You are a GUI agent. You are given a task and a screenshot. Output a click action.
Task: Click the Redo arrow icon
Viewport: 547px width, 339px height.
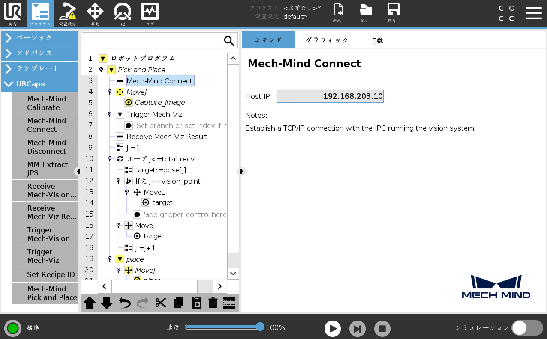tap(143, 303)
